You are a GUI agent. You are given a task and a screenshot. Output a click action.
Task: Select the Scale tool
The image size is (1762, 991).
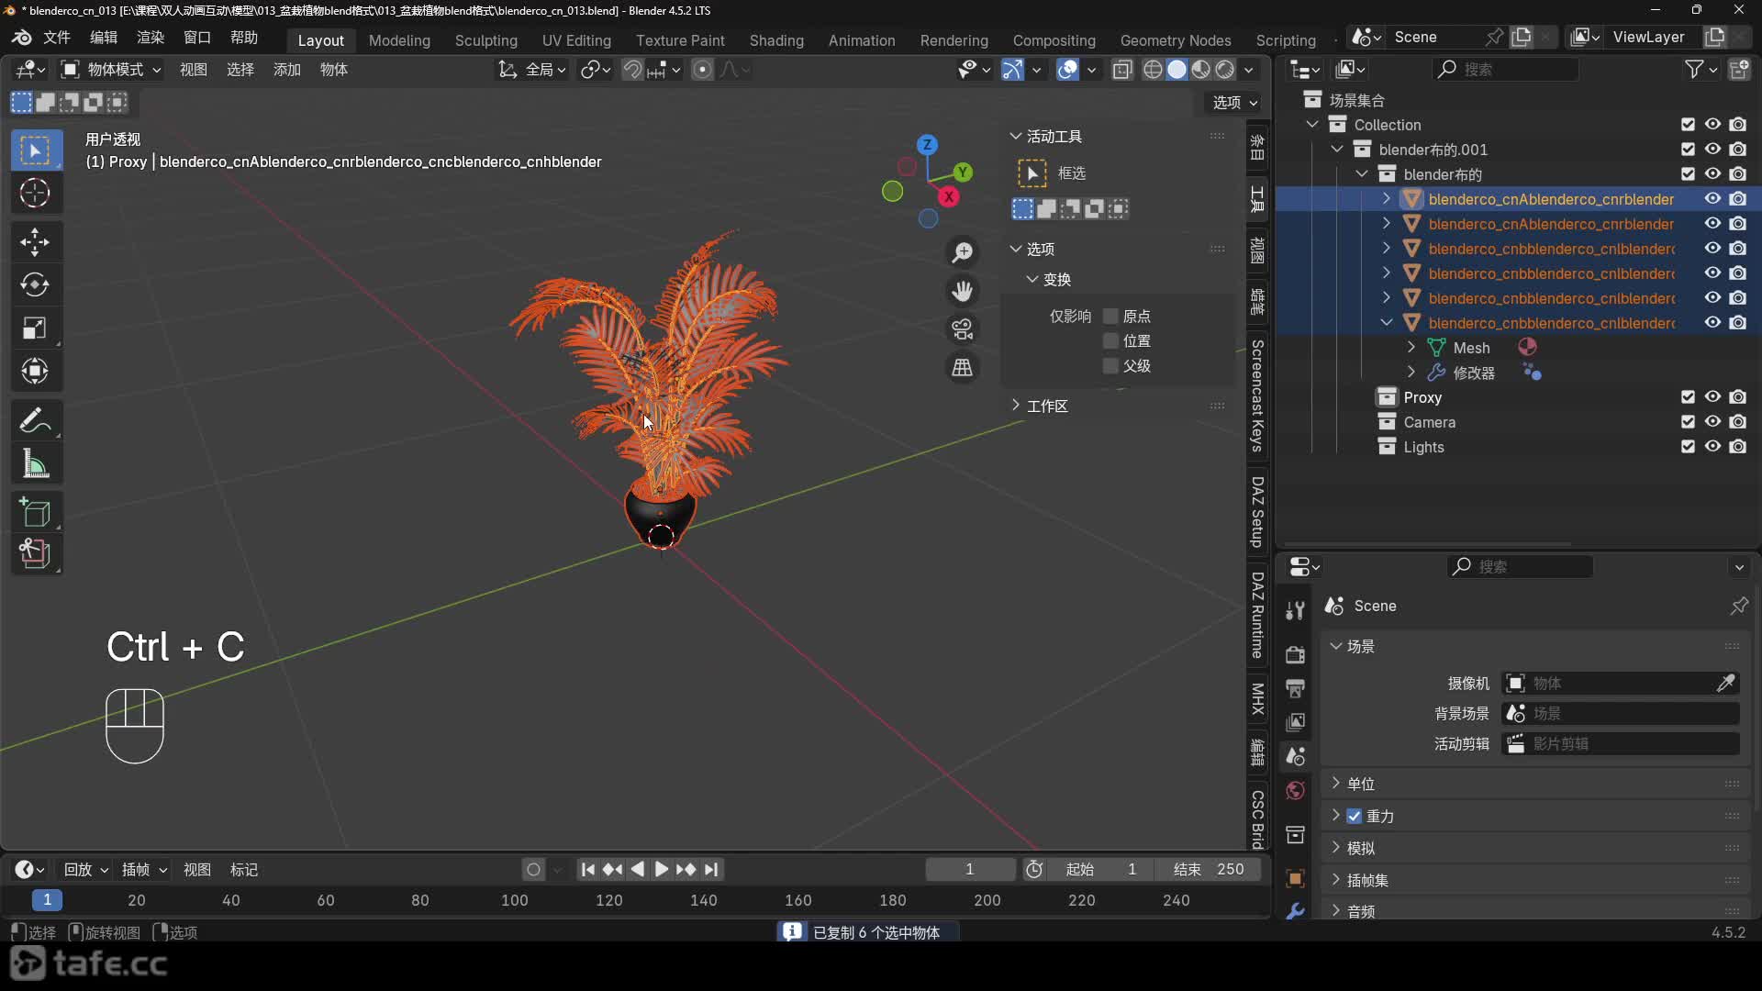(x=35, y=328)
